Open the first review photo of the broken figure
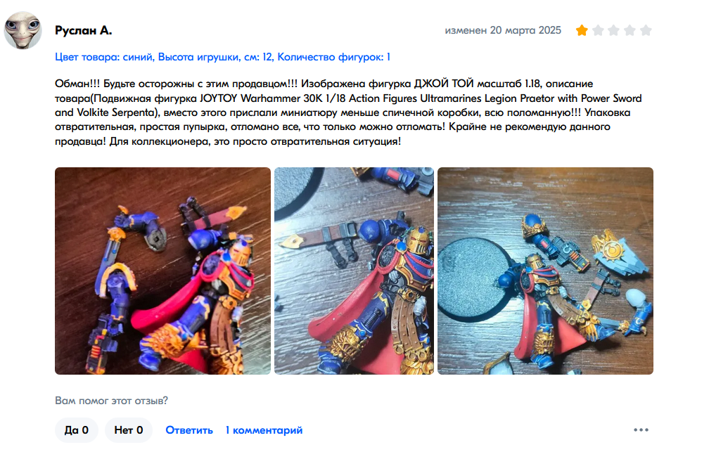Image resolution: width=709 pixels, height=459 pixels. (x=162, y=271)
